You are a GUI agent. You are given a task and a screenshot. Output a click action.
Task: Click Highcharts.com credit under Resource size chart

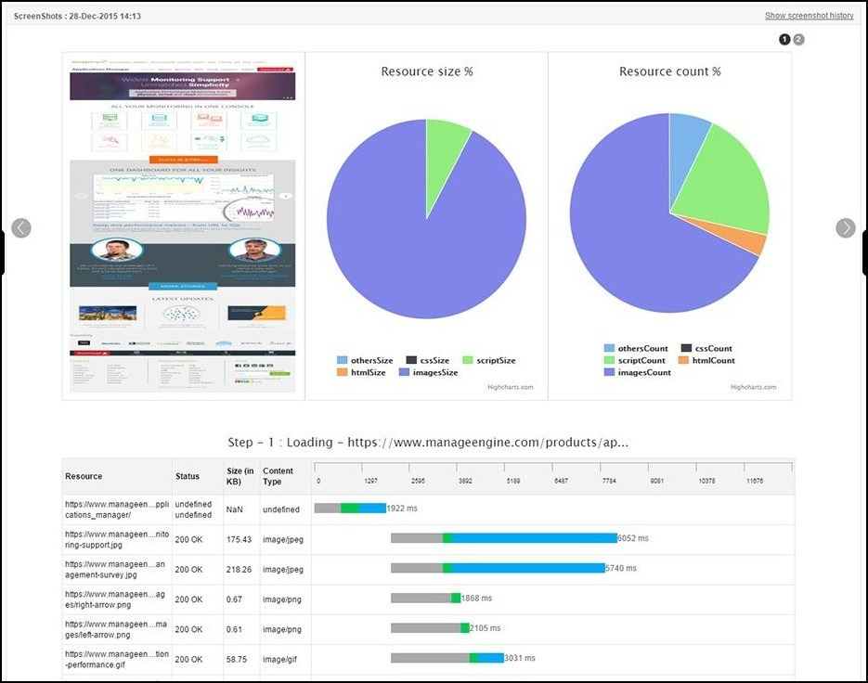[511, 387]
